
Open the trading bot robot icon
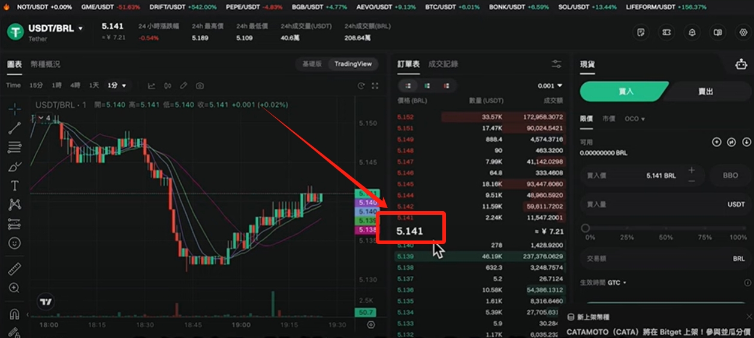coord(741,64)
